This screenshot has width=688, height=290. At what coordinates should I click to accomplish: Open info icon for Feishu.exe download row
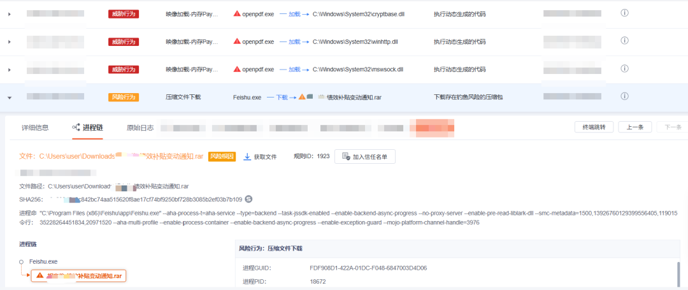click(625, 96)
